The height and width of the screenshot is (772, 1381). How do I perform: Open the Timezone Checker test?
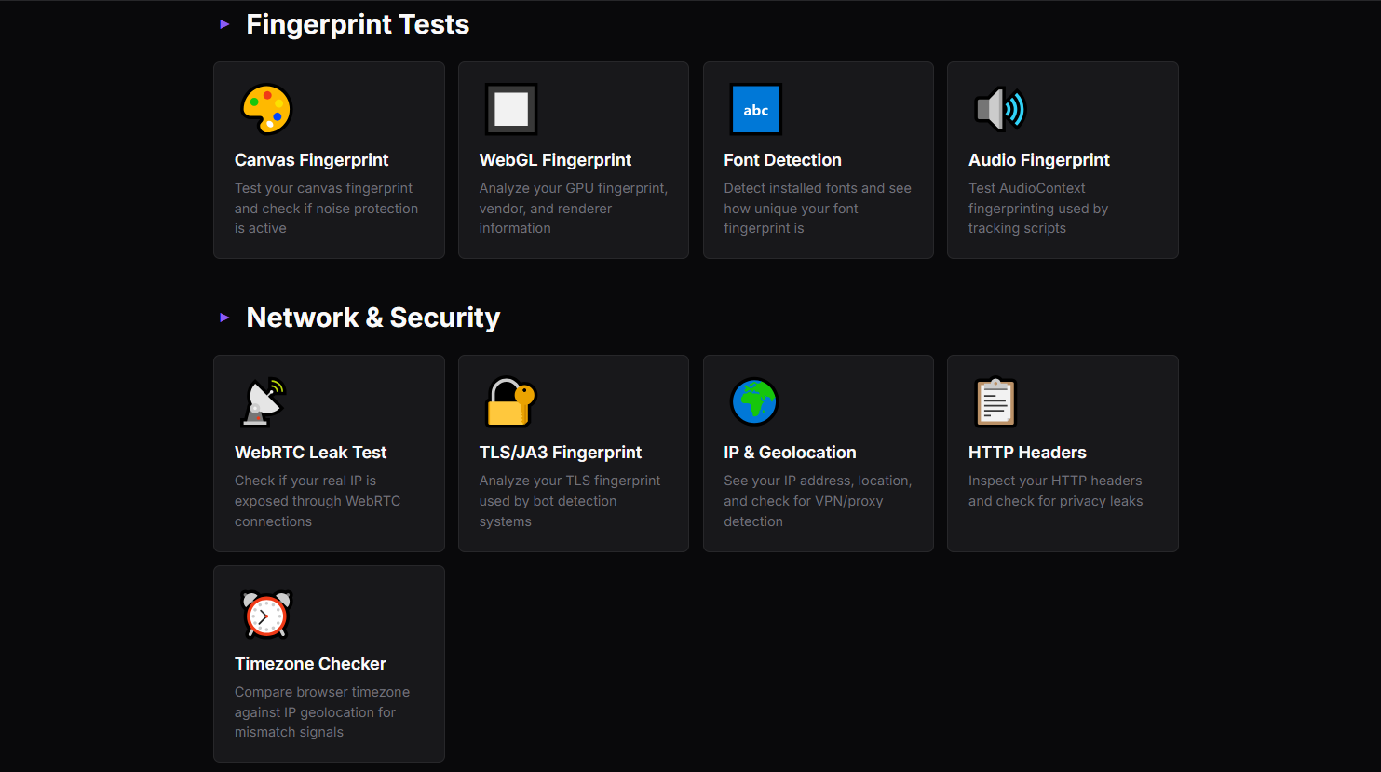coord(329,663)
